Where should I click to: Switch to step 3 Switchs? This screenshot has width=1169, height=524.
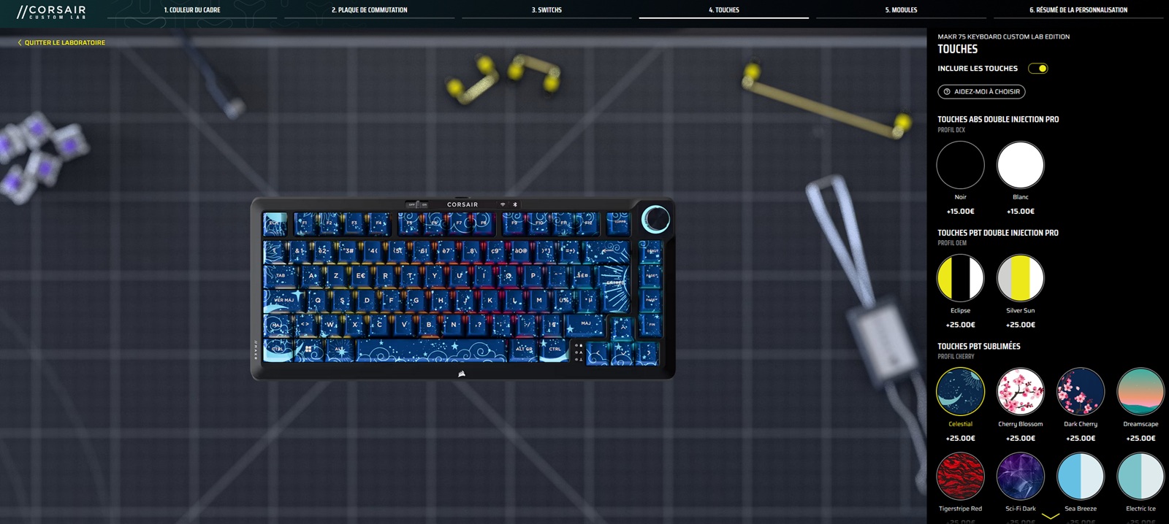547,10
